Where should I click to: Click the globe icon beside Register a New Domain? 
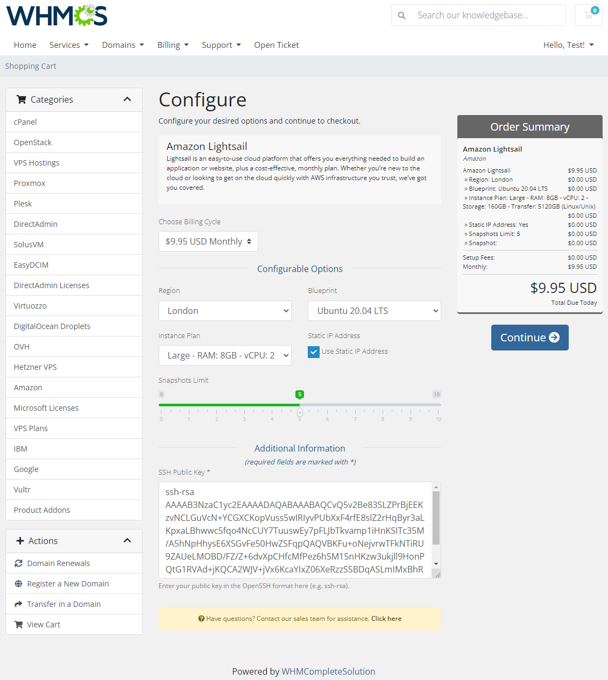point(19,583)
